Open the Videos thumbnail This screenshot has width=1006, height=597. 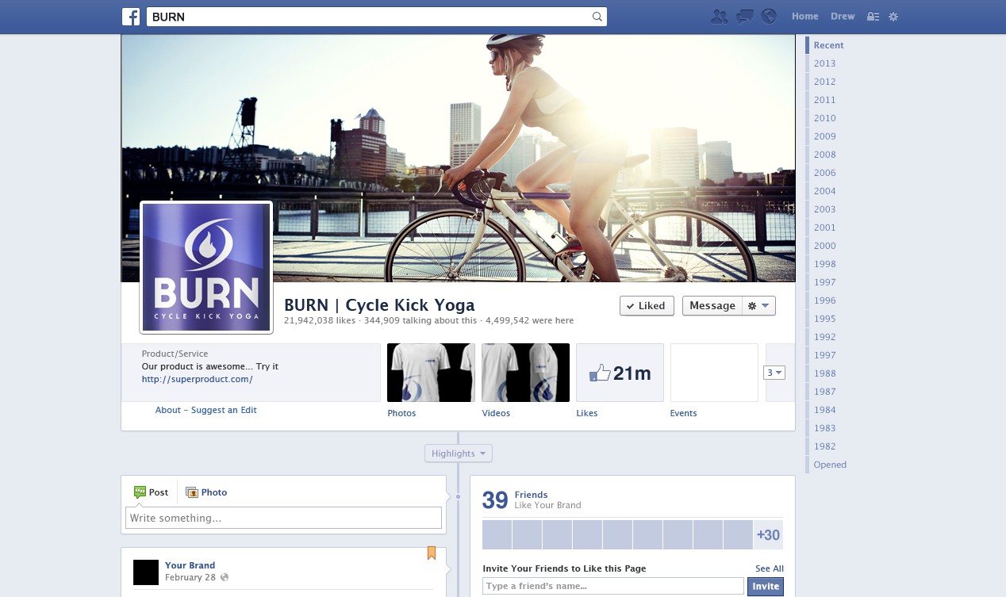point(525,373)
